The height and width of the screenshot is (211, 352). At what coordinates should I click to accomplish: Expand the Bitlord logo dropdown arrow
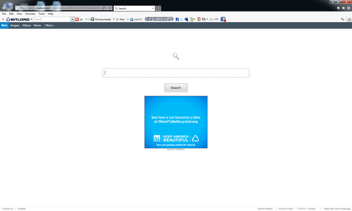pyautogui.click(x=32, y=19)
